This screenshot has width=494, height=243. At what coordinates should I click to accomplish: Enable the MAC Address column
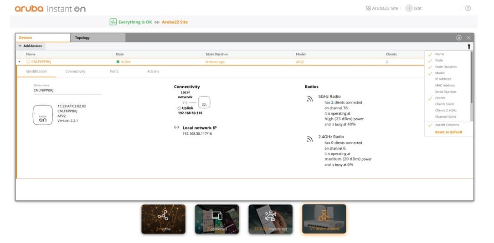click(445, 85)
